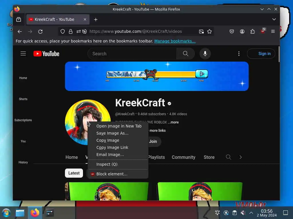Viewport: 293px width, 219px height.
Task: Open notifications bell in tray
Action: click(217, 212)
